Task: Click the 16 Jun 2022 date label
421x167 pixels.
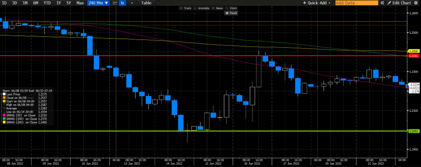Action: click(x=252, y=163)
